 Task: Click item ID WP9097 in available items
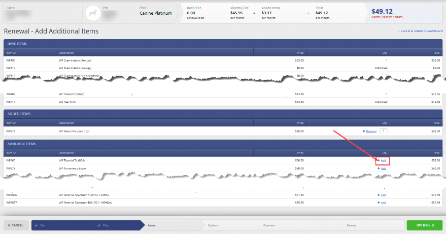pos(12,203)
